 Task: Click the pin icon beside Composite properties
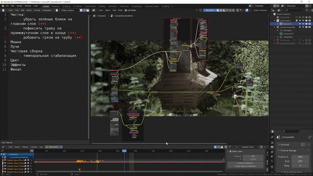[310, 137]
